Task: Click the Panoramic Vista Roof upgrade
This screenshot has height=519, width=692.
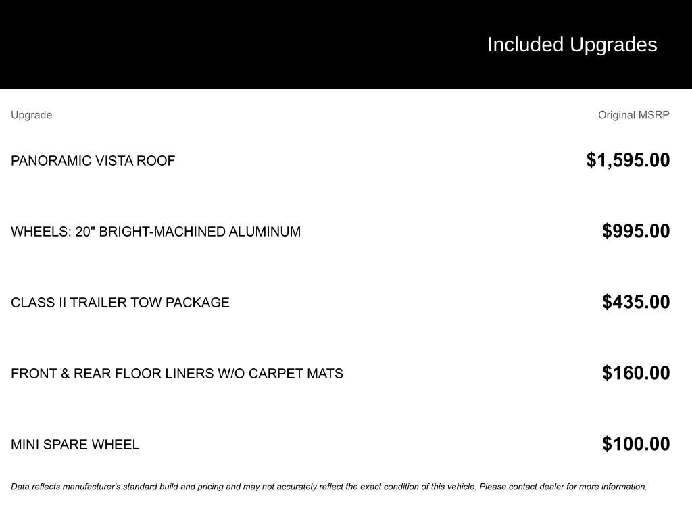Action: click(x=93, y=161)
